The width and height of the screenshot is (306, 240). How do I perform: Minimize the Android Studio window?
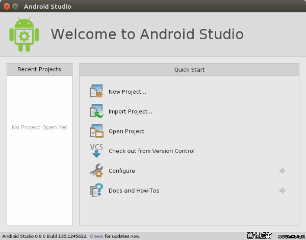coord(15,7)
